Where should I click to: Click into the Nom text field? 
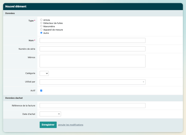point(92,40)
